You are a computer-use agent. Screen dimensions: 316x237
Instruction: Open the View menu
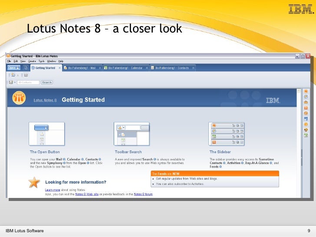(23, 61)
